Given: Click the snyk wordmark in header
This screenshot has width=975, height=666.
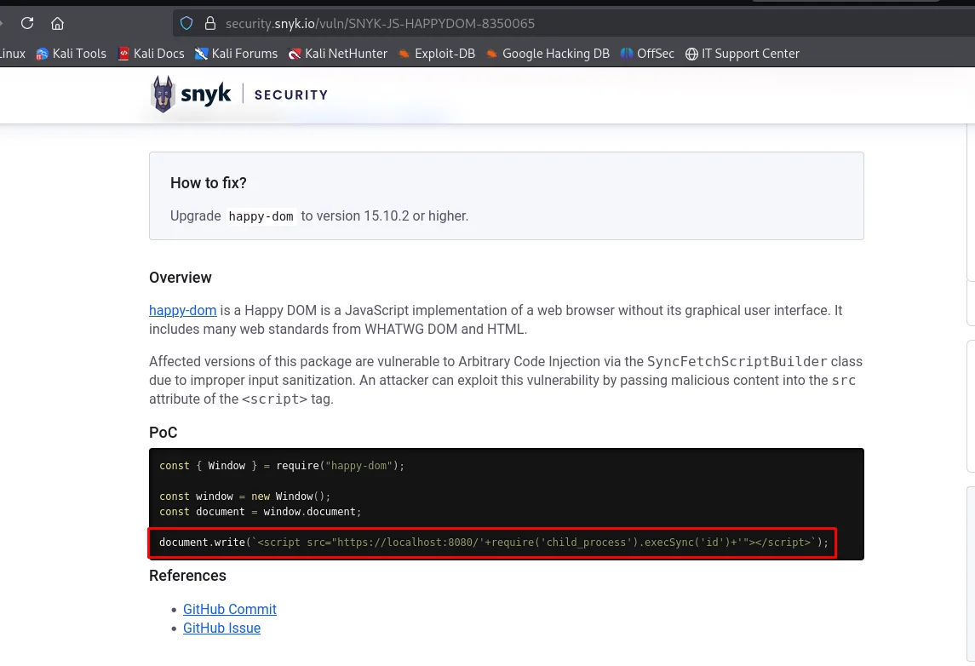Looking at the screenshot, I should click(206, 95).
